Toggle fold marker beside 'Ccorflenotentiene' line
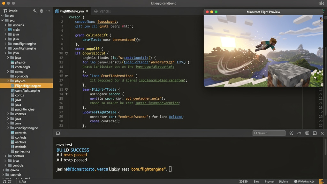 [66, 76]
